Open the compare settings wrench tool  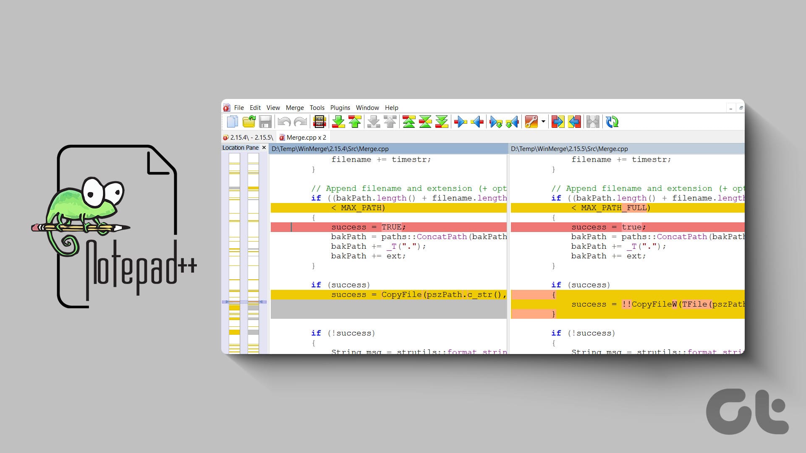click(x=532, y=122)
